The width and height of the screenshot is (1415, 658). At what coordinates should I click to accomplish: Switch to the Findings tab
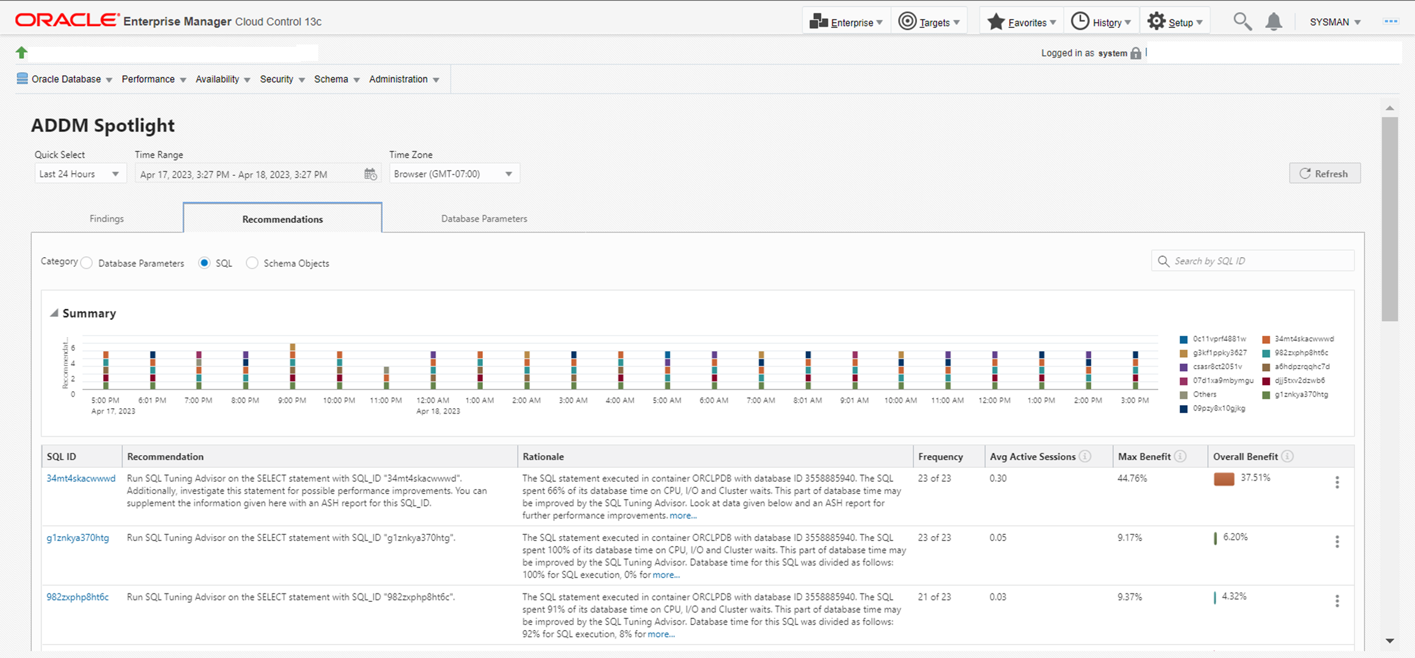(x=107, y=219)
